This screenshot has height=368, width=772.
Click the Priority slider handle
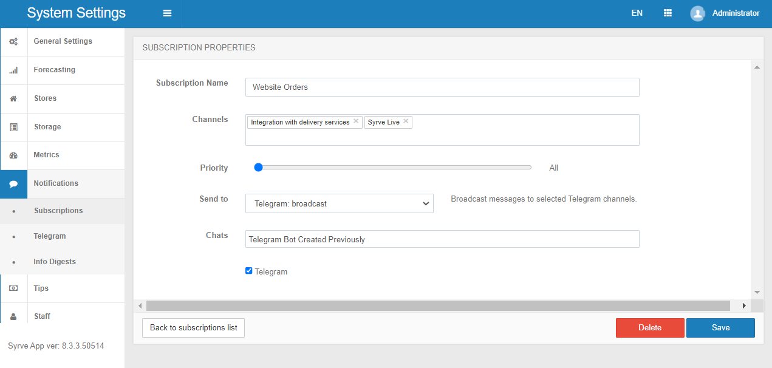tap(258, 168)
